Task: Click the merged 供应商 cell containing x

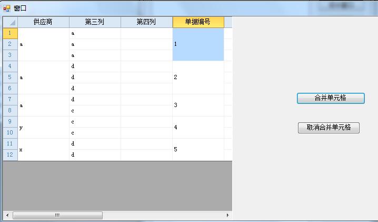Action: [x=43, y=150]
